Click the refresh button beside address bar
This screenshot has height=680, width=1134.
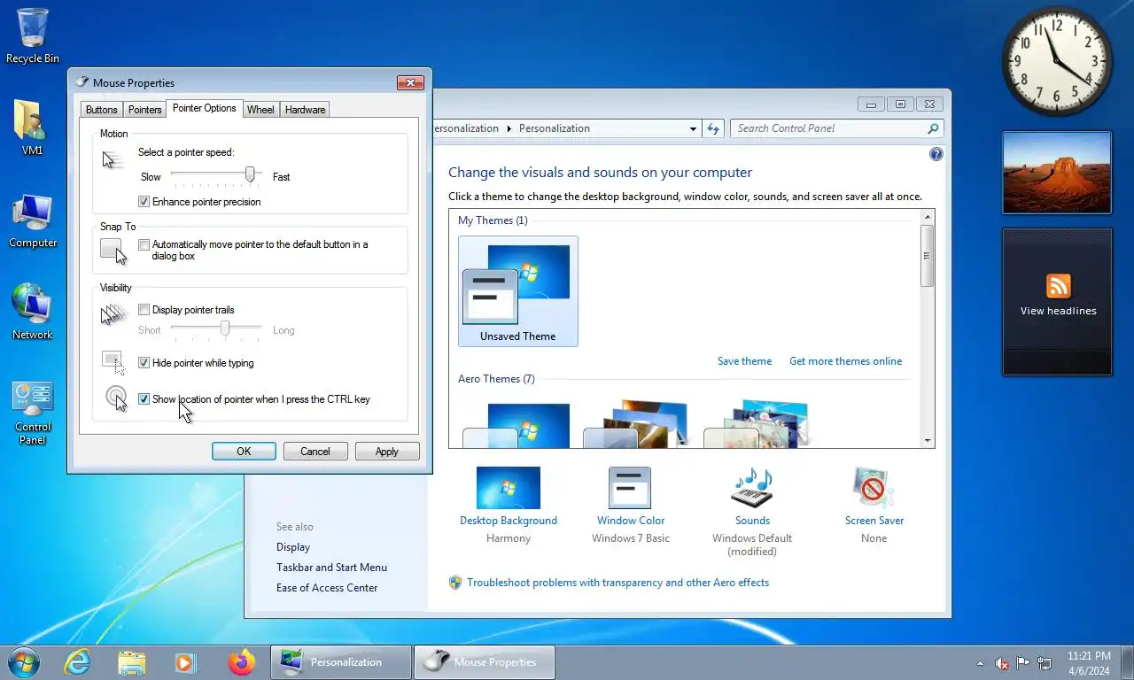[x=714, y=128]
